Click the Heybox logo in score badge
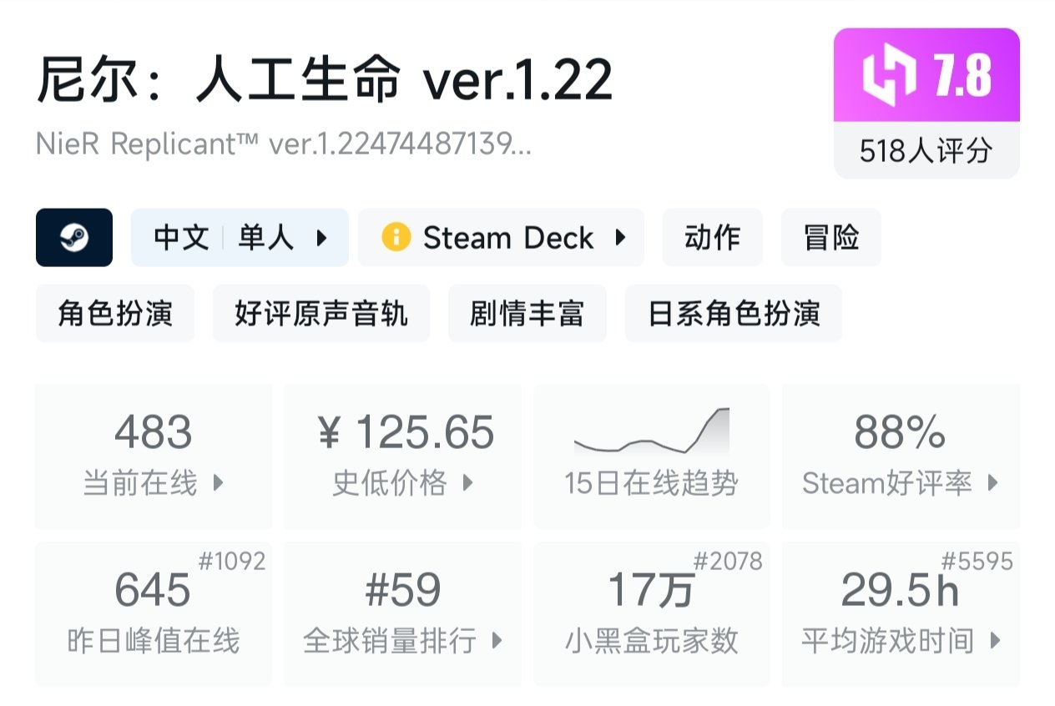 [x=890, y=77]
